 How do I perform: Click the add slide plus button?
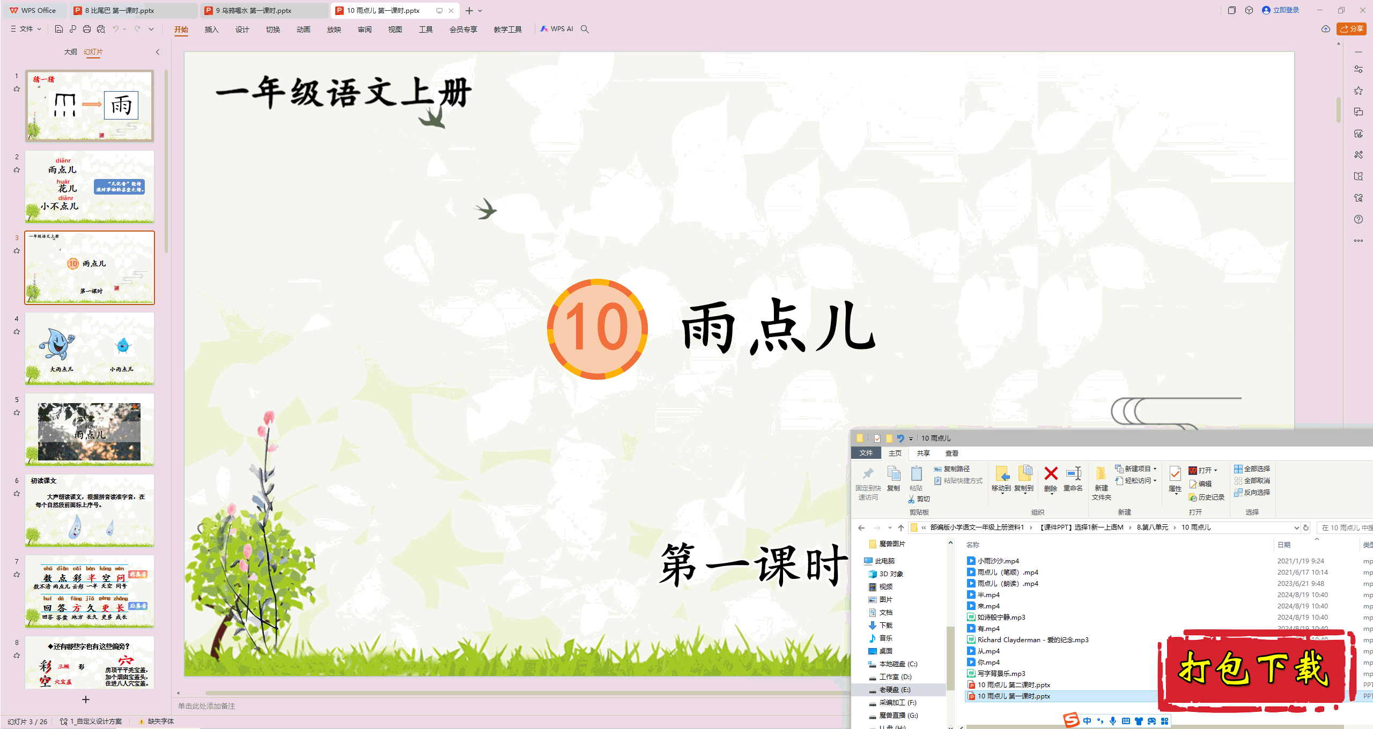[x=86, y=700]
